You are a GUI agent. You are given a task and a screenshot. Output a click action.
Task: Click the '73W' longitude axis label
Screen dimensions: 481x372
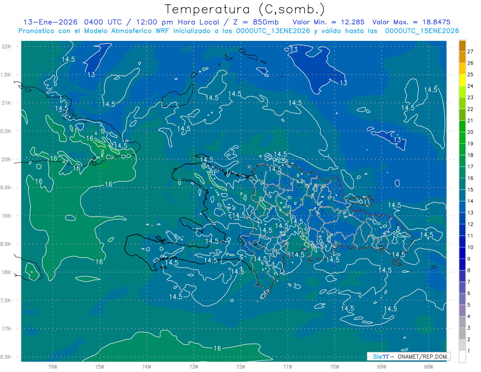click(194, 366)
